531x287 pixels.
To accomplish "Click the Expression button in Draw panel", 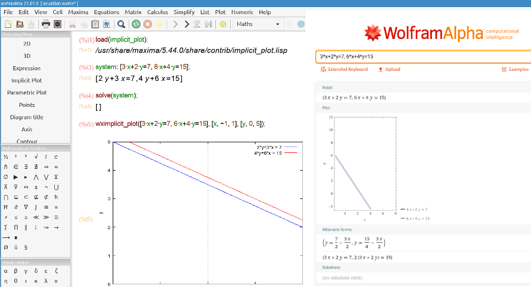I will pos(27,68).
